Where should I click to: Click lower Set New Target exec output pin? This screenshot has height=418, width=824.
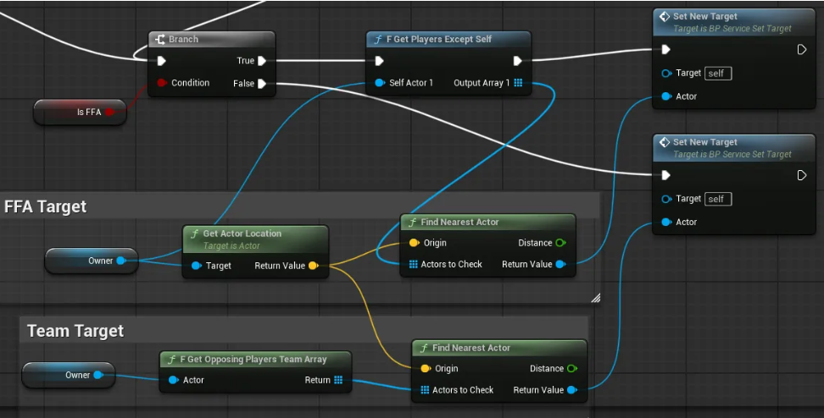[x=802, y=175]
